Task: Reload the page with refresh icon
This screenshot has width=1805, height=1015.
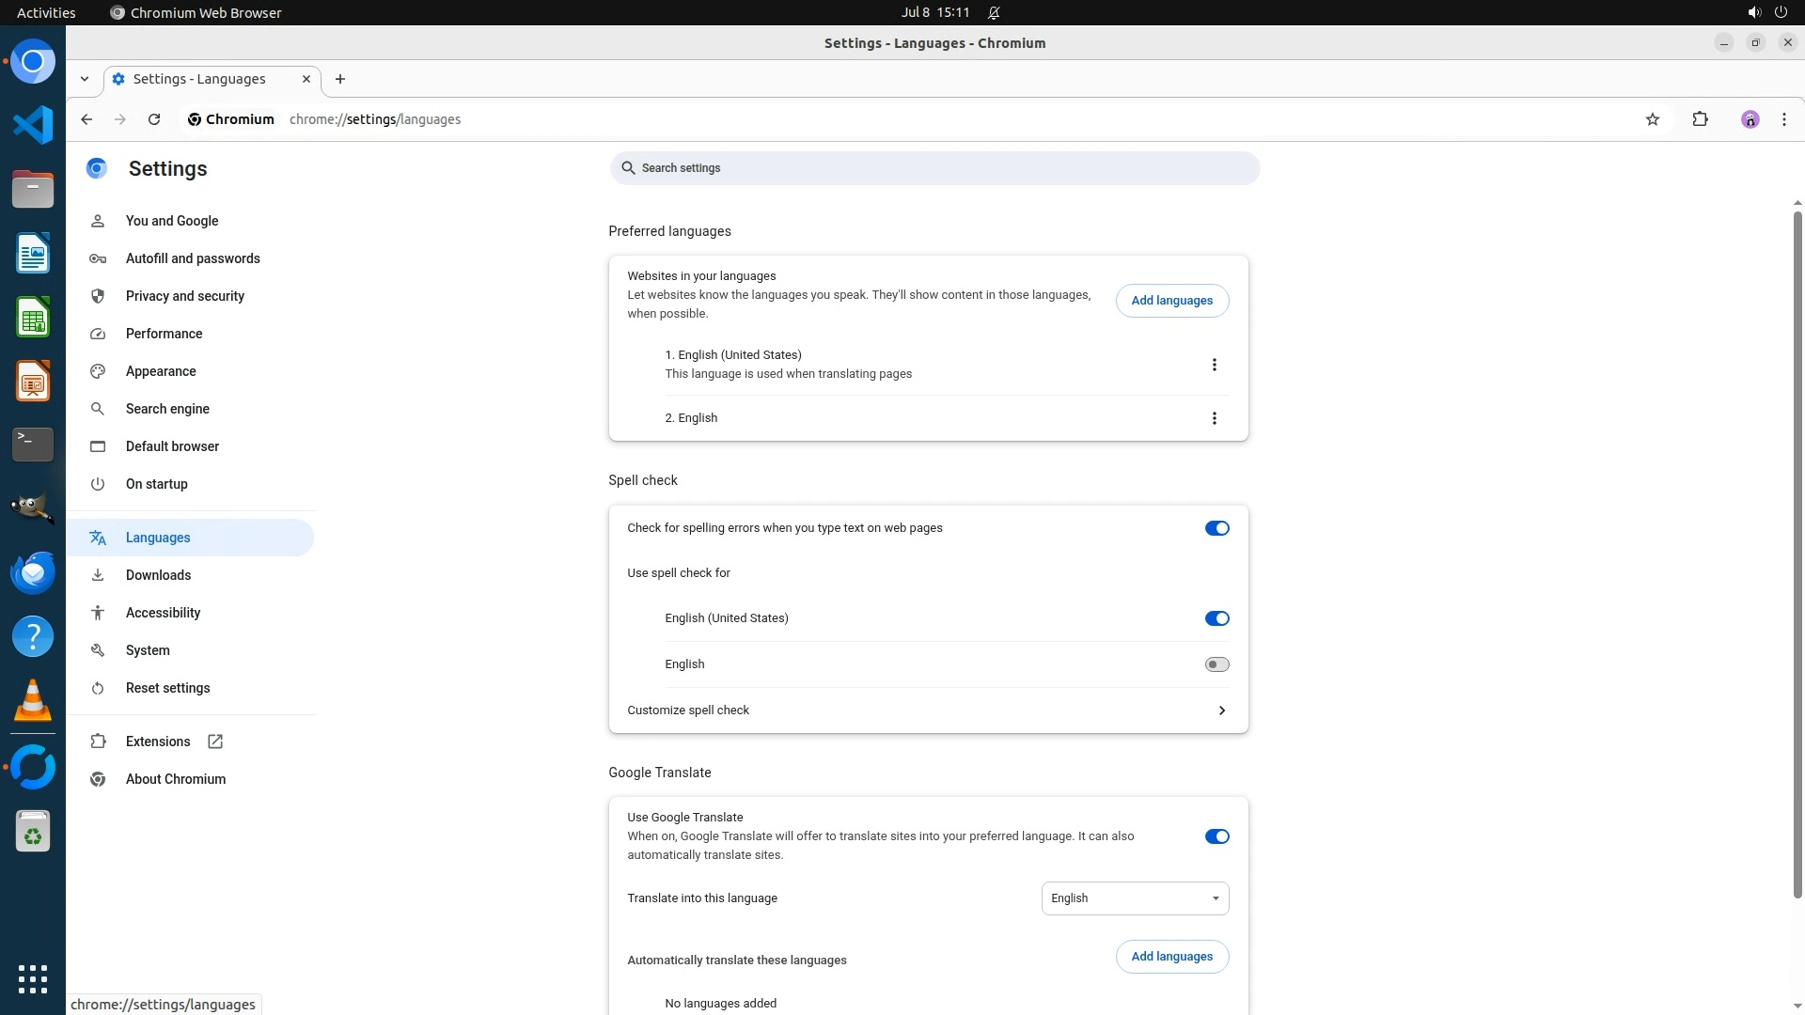Action: (x=154, y=119)
